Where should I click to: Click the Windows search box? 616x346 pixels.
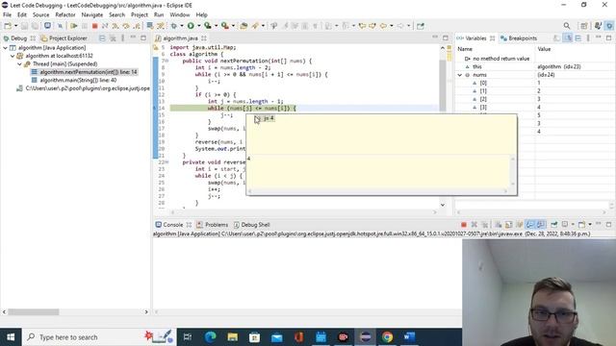pos(99,337)
